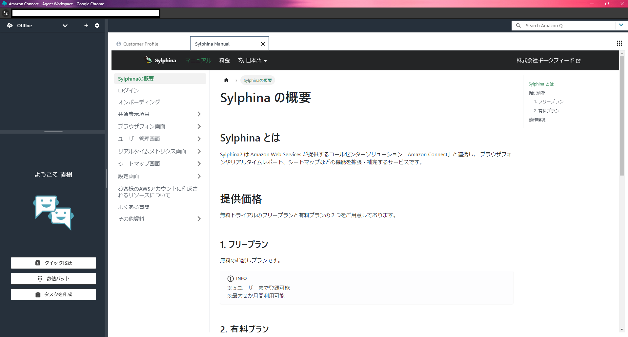The height and width of the screenshot is (337, 628).
Task: Expand the 共通表示項目 chevron
Action: [199, 114]
